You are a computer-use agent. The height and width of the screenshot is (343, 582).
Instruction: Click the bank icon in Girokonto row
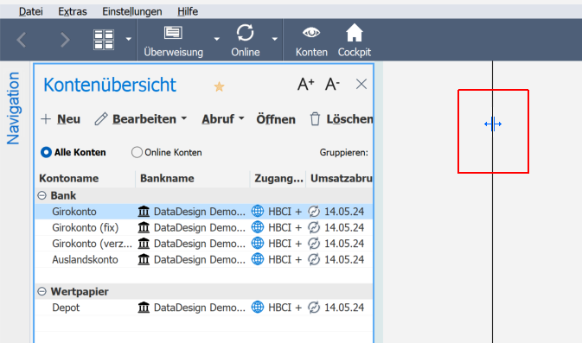pos(144,212)
